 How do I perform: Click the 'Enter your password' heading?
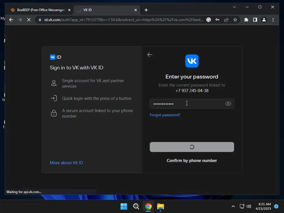coord(192,77)
